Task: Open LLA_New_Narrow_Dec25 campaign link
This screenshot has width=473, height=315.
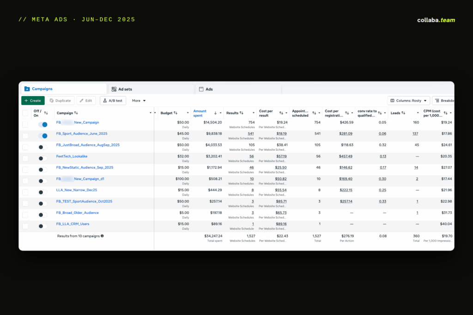Action: pos(77,190)
